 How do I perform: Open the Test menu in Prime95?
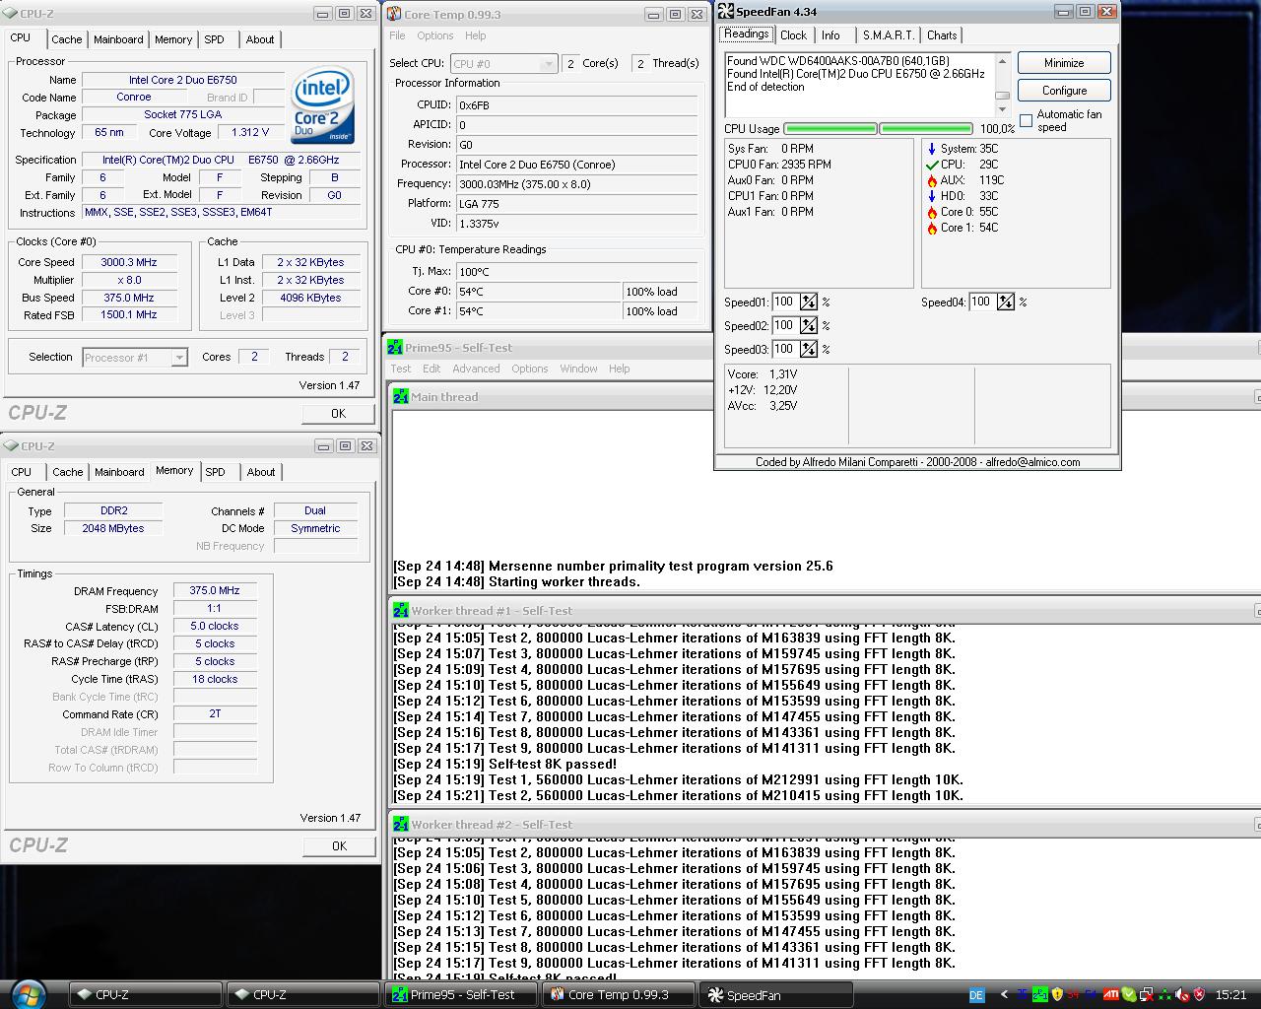tap(400, 369)
